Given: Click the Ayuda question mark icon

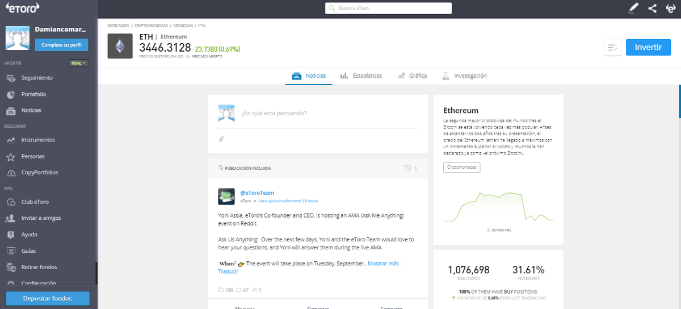Looking at the screenshot, I should (10, 235).
